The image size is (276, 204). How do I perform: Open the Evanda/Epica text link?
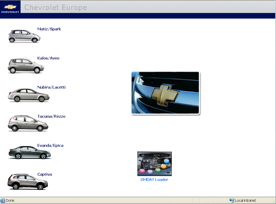pos(50,146)
